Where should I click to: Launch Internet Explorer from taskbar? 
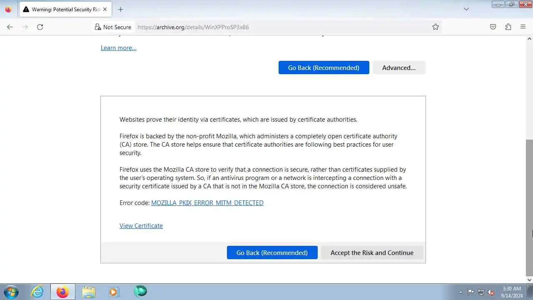pyautogui.click(x=37, y=292)
